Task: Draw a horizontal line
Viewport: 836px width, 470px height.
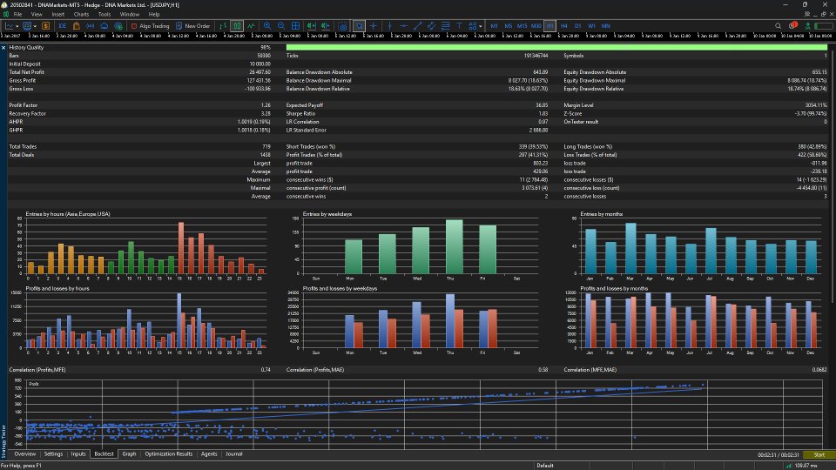Action: coord(403,25)
